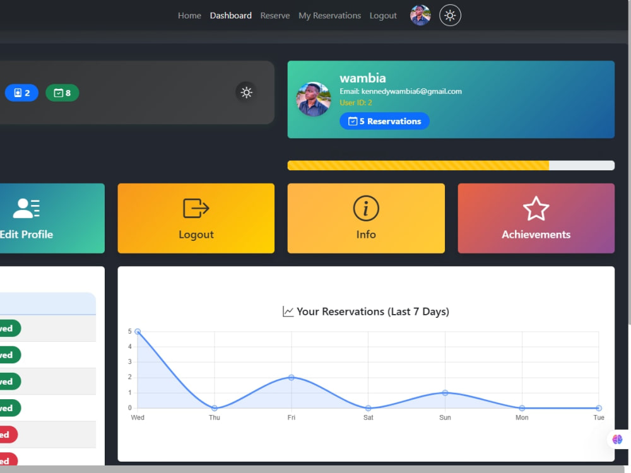The image size is (631, 473).
Task: Click the Edit Profile person icon
Action: click(x=27, y=208)
